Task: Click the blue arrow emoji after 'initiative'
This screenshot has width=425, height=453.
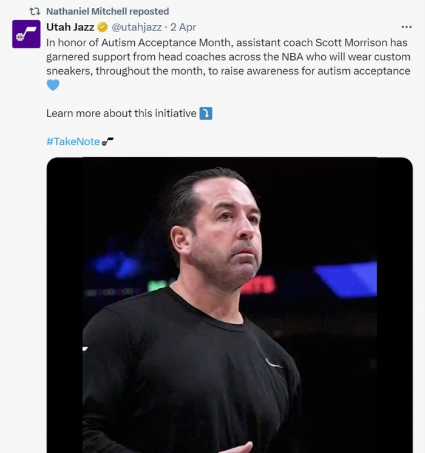Action: pyautogui.click(x=206, y=114)
